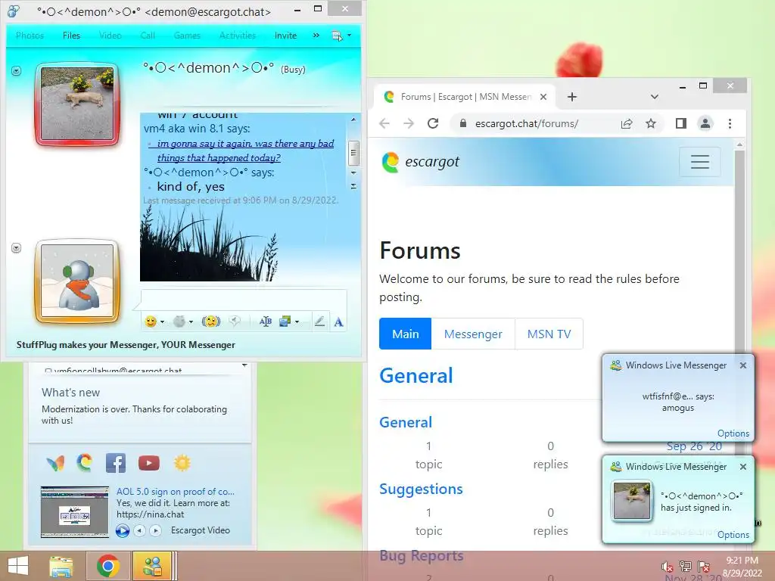This screenshot has height=581, width=775.
Task: Click the voice clip speech-bubble icon
Action: pyautogui.click(x=235, y=322)
